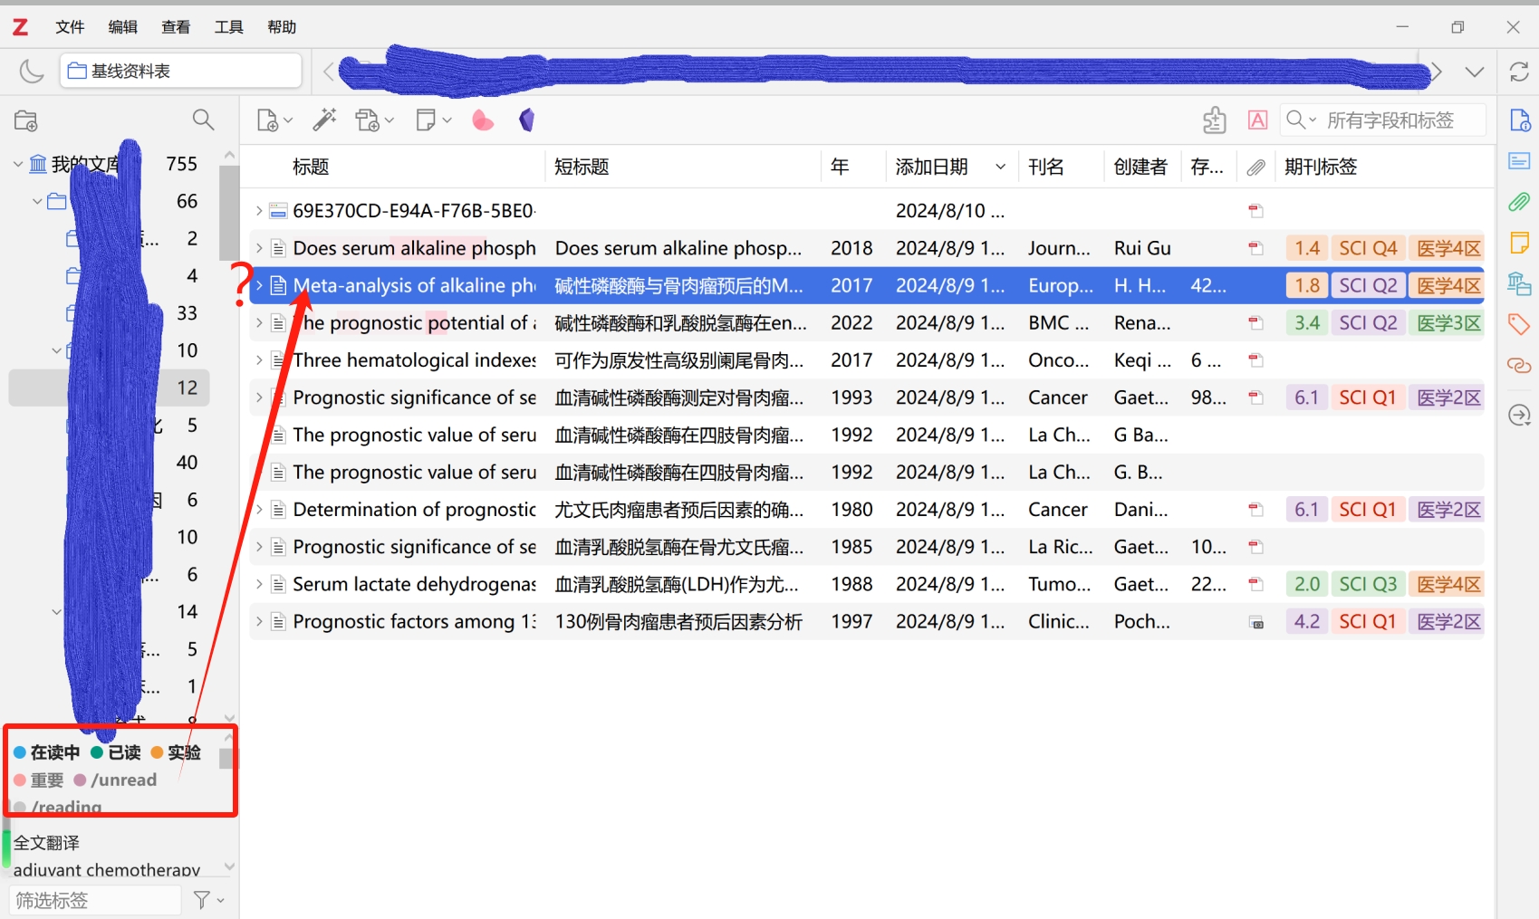
Task: Collapse the 我的文库 library tree
Action: pyautogui.click(x=17, y=164)
